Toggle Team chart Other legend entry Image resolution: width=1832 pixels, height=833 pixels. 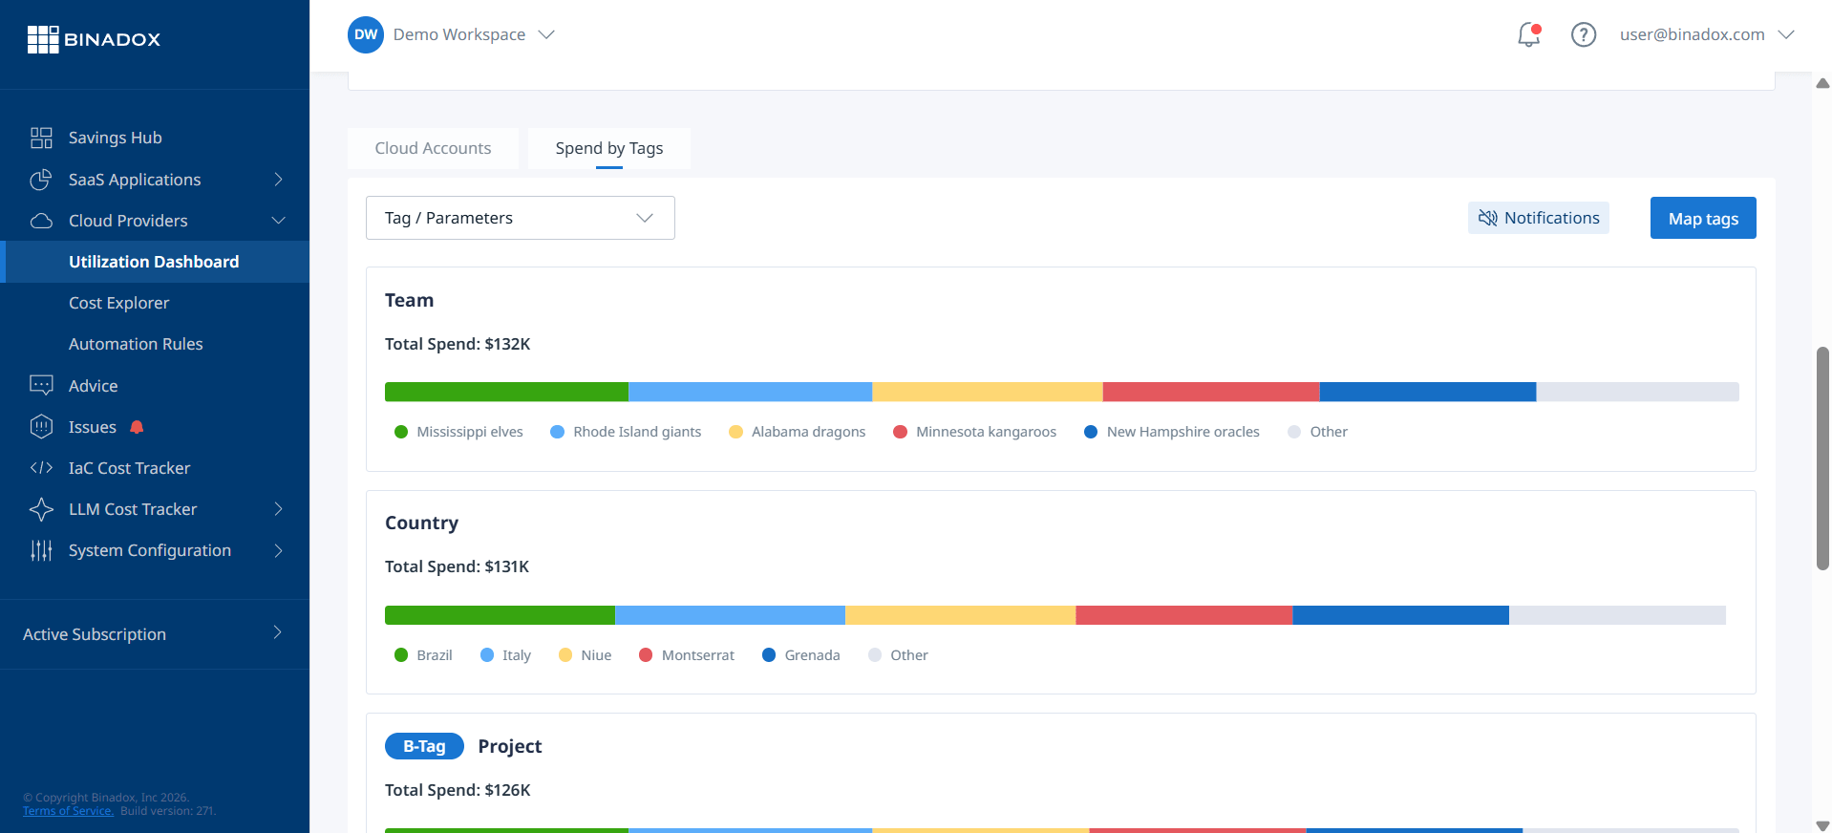click(x=1317, y=432)
